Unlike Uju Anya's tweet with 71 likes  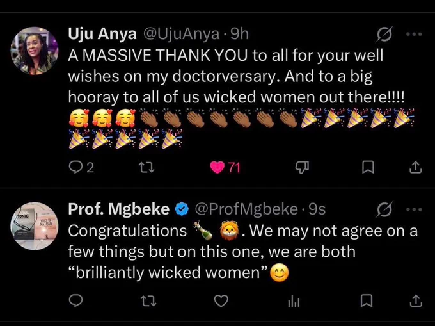click(225, 167)
